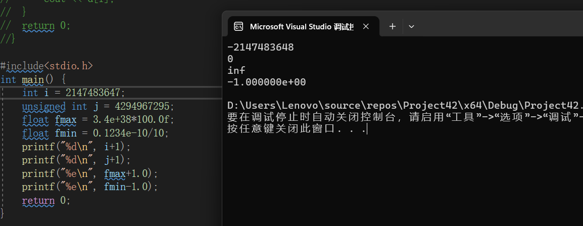Click the fmax variable in the float declaration

(x=65, y=120)
